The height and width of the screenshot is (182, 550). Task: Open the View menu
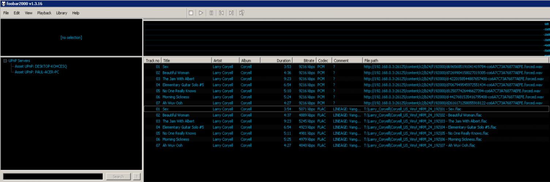point(29,13)
